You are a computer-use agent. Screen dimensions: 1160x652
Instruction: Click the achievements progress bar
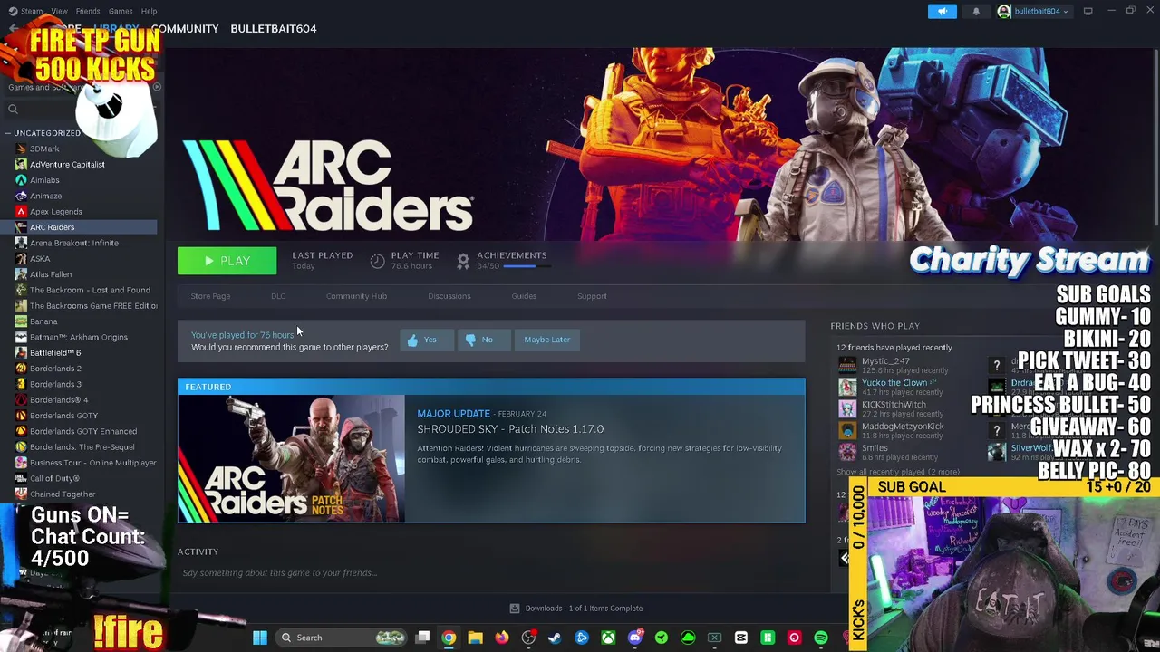[x=526, y=266]
